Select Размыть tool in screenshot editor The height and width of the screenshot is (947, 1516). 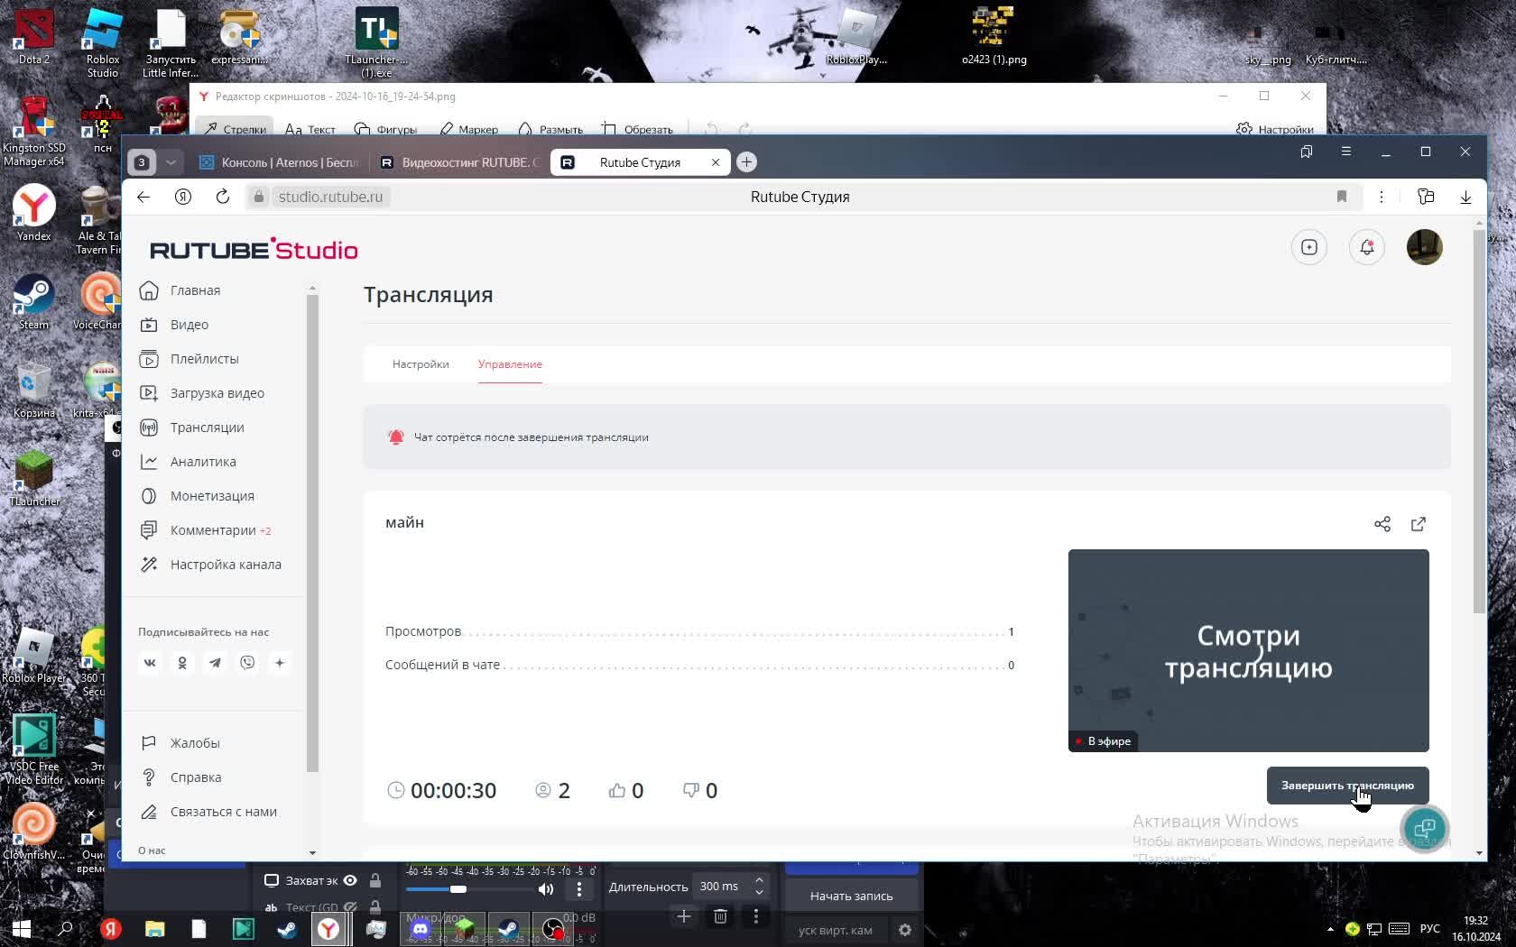(x=550, y=129)
